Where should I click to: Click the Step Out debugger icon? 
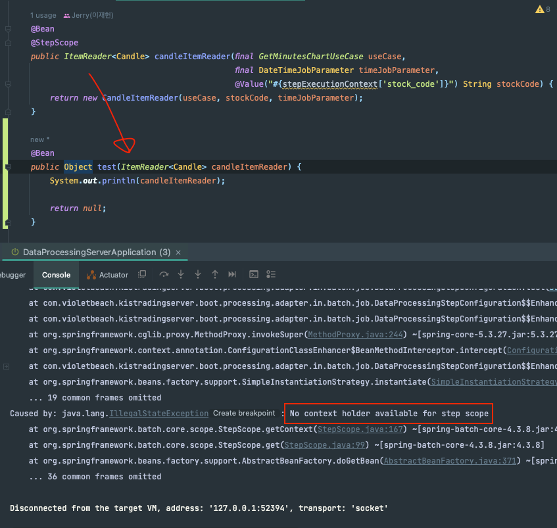[x=215, y=274]
